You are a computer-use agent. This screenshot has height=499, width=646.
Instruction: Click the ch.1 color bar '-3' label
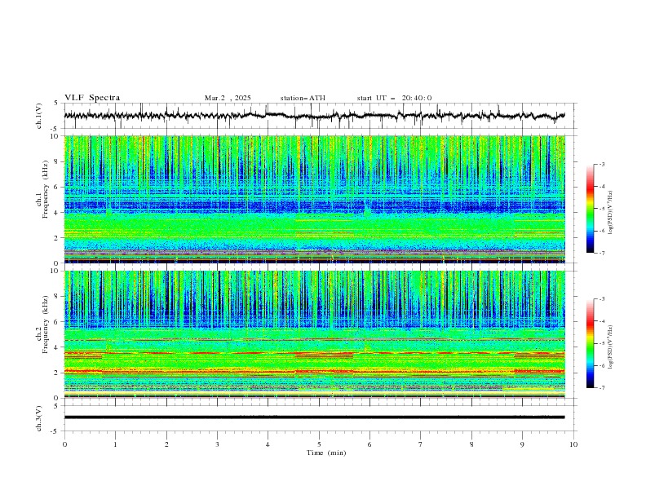click(602, 164)
